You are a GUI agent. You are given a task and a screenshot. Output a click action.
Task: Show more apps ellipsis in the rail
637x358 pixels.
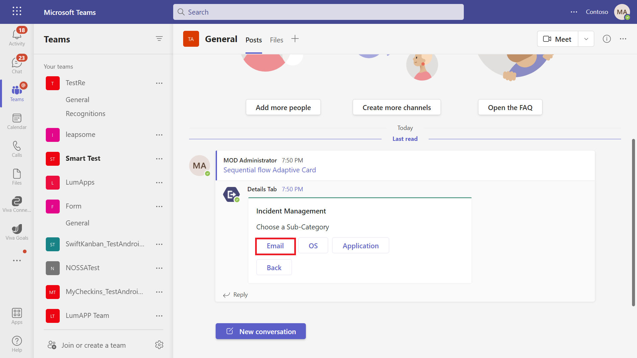[x=17, y=261]
